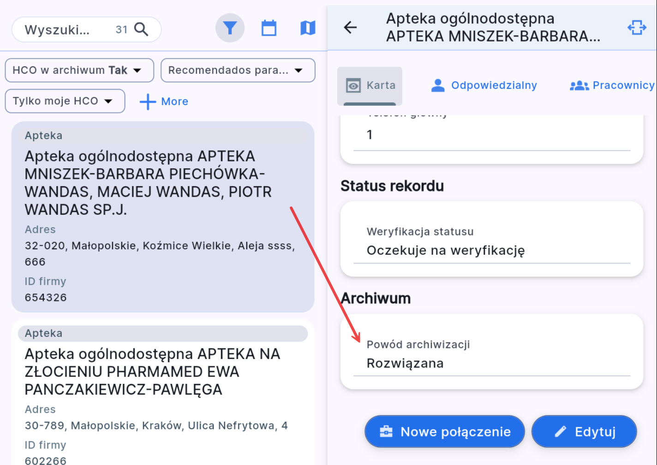Click More to add filters
657x465 pixels.
[x=174, y=101]
